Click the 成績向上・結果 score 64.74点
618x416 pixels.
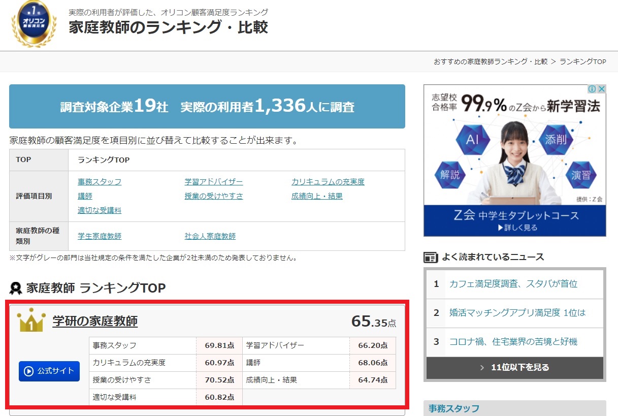(x=373, y=380)
